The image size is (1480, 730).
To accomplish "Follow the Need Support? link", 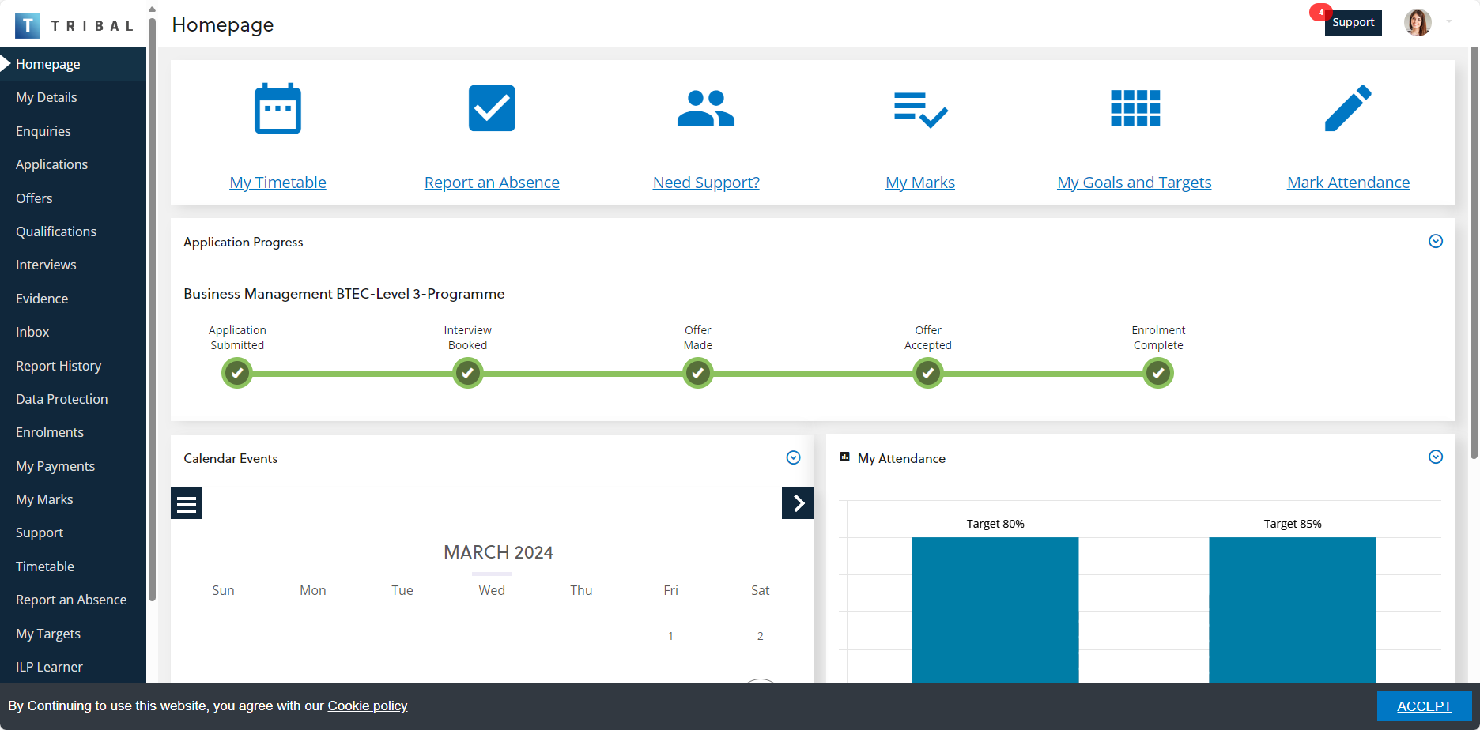I will click(706, 182).
